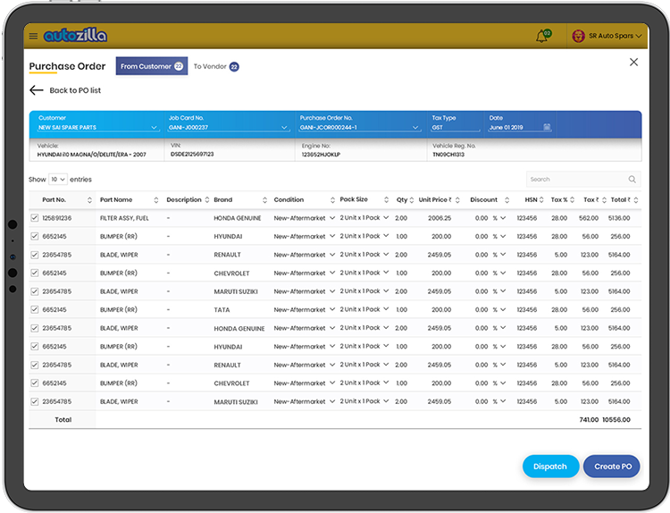
Task: Sort by Unit Price column
Action: (x=457, y=200)
